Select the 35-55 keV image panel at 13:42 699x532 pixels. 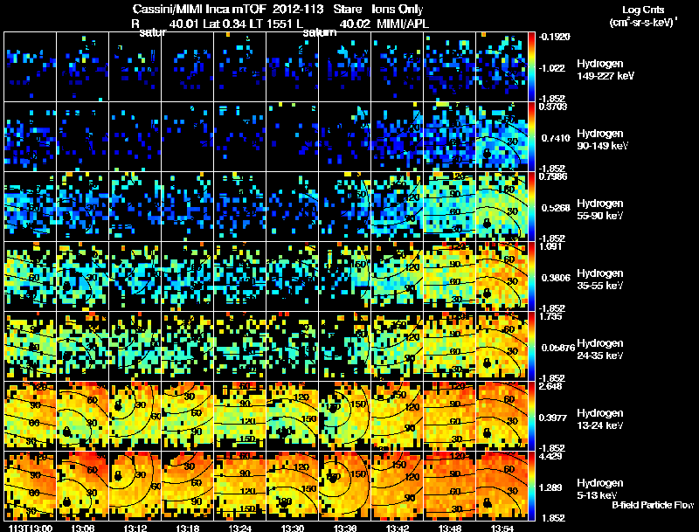click(398, 276)
